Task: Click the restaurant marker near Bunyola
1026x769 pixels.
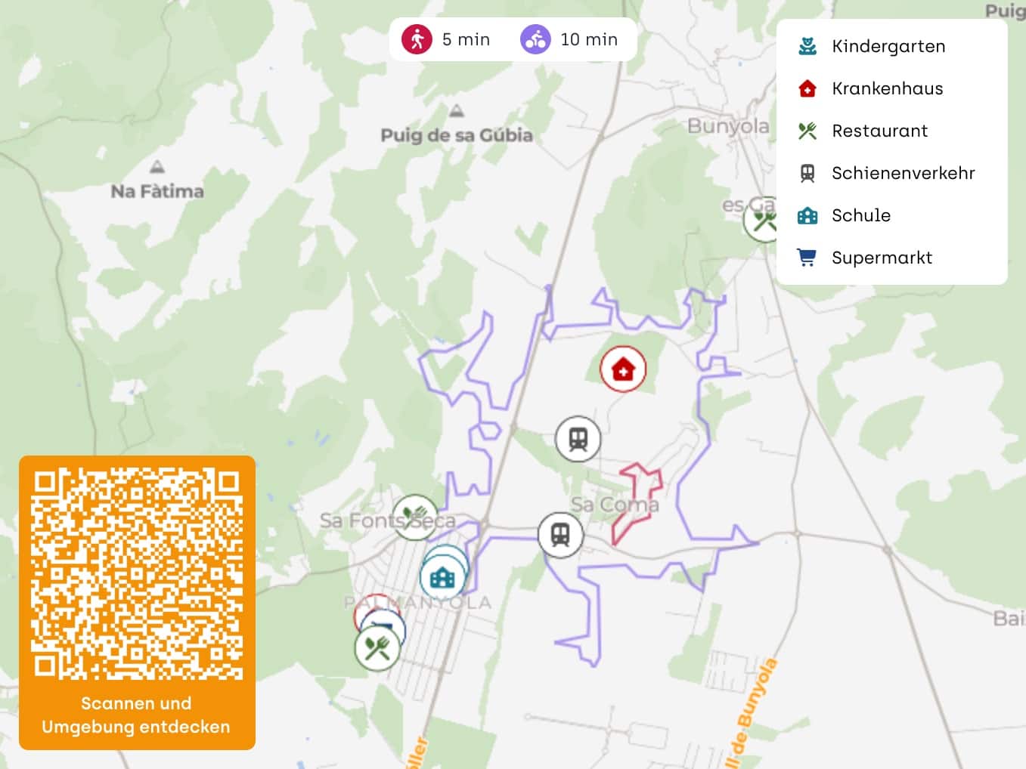Action: (x=763, y=221)
